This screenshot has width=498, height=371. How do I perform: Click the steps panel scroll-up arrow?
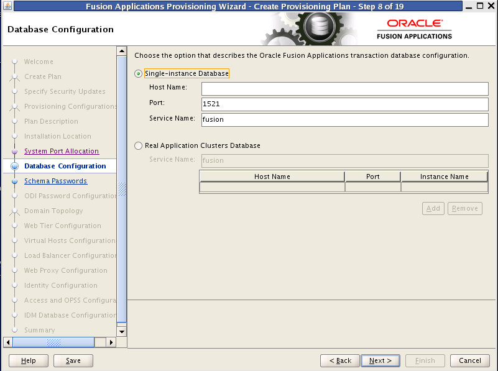(x=122, y=51)
